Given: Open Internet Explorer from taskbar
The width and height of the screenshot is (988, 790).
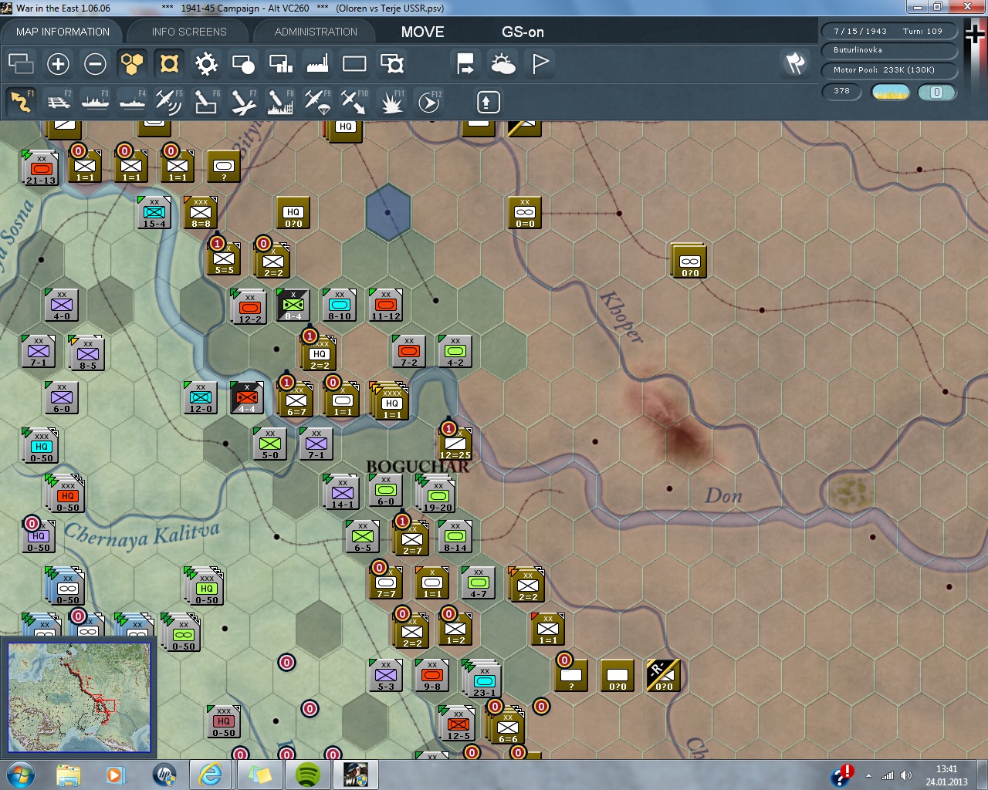Looking at the screenshot, I should [x=209, y=775].
